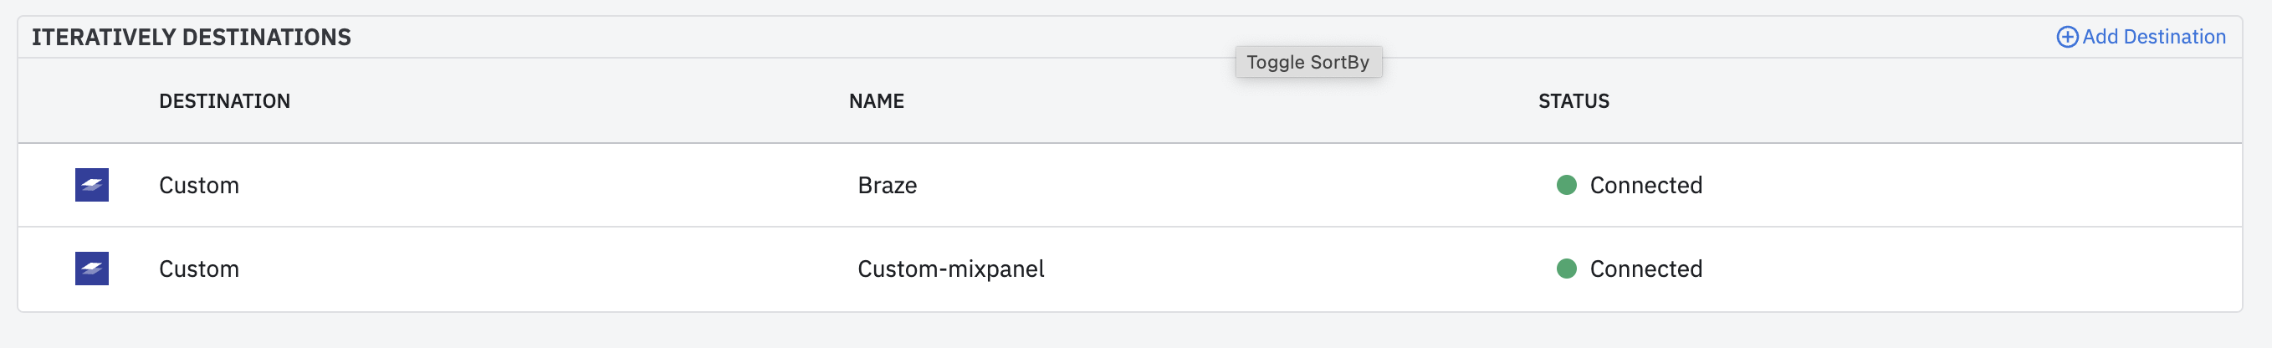2272x348 pixels.
Task: Click the plus circle icon beside Add Destination
Action: pos(2066,37)
